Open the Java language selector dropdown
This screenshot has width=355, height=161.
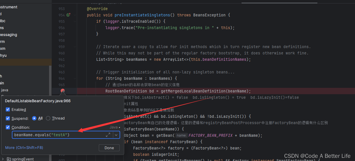point(115,127)
